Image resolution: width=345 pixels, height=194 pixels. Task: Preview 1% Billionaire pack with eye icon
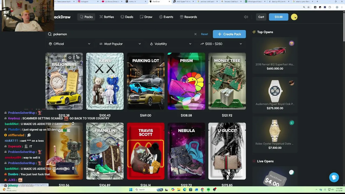pyautogui.click(x=78, y=57)
